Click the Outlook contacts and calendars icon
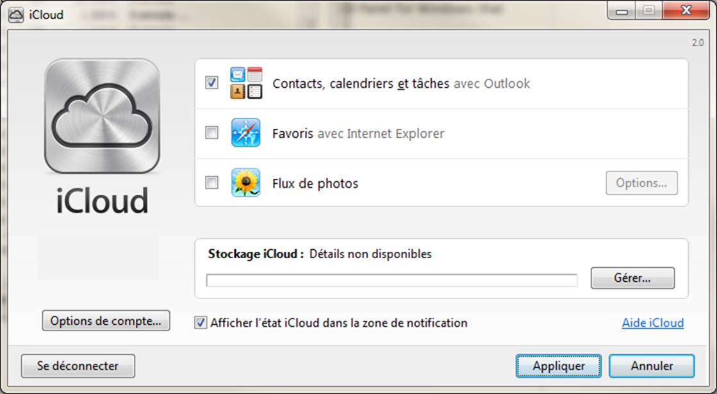Image resolution: width=717 pixels, height=394 pixels. 246,83
